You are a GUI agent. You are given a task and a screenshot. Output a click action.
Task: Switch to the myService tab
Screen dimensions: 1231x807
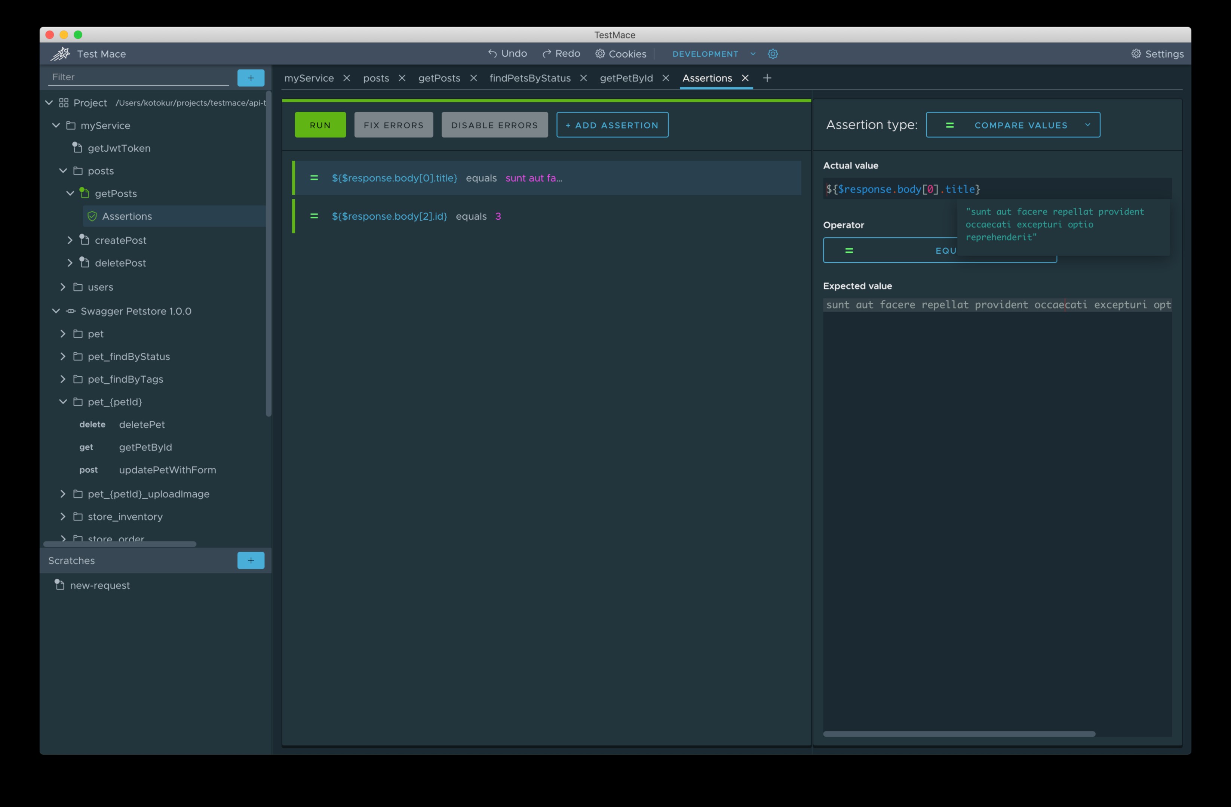pyautogui.click(x=309, y=78)
